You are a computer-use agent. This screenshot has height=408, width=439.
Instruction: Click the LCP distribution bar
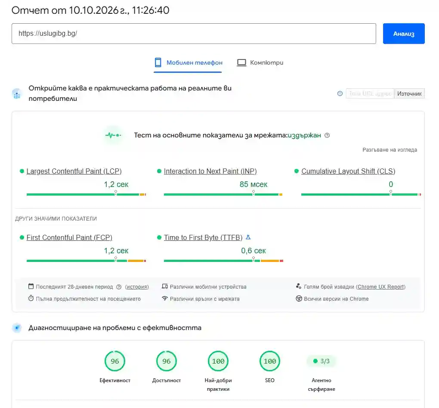point(86,194)
